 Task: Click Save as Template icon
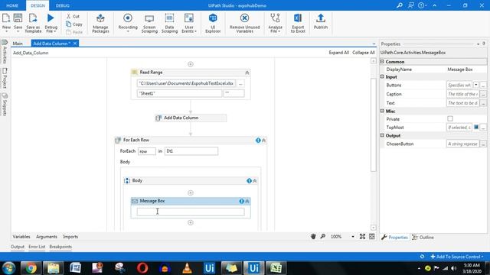(x=33, y=22)
